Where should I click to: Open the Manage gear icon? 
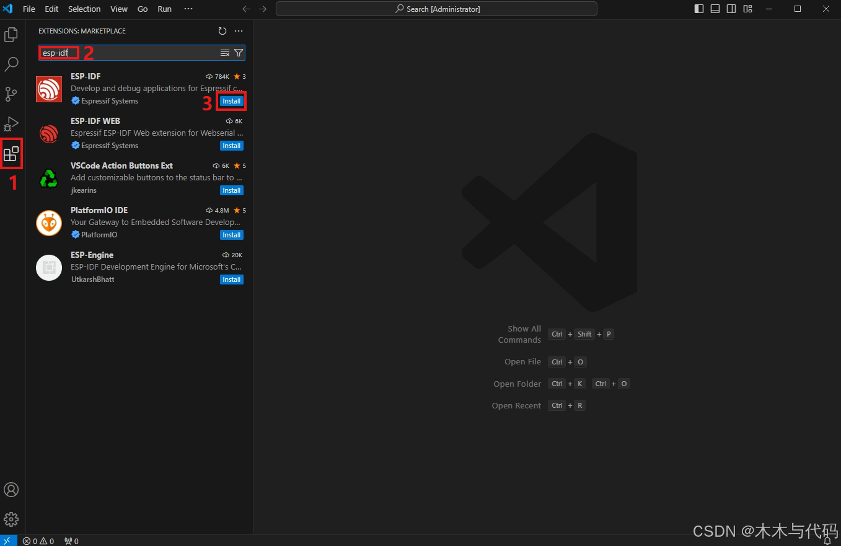pyautogui.click(x=11, y=519)
